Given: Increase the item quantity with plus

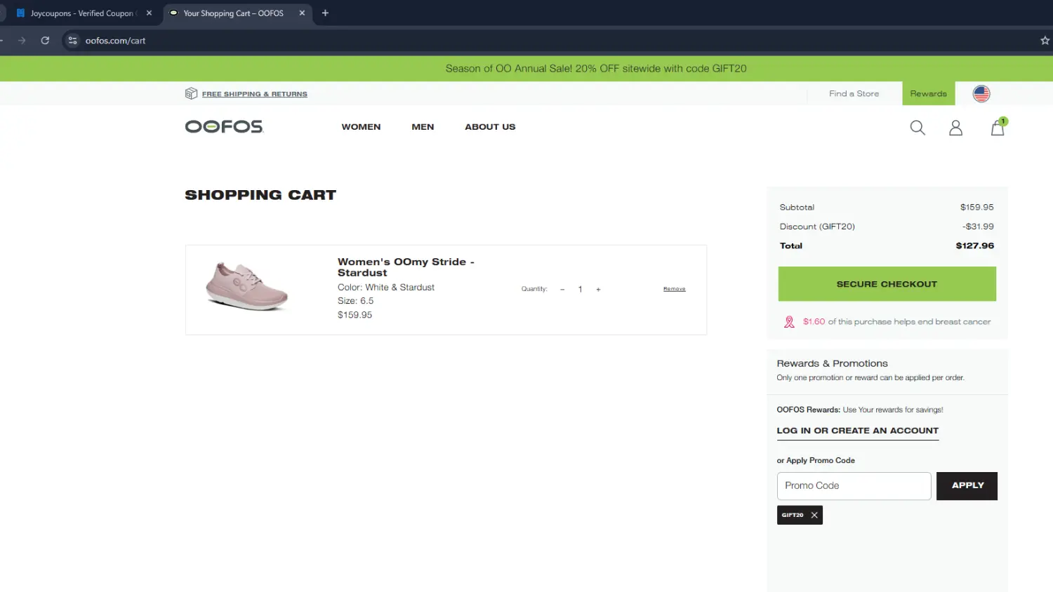Looking at the screenshot, I should [598, 290].
